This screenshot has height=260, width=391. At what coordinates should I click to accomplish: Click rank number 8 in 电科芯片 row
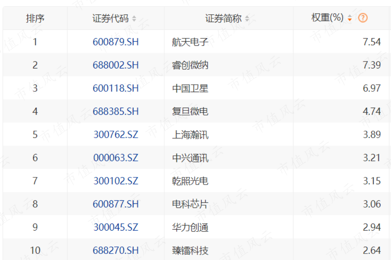(x=35, y=204)
